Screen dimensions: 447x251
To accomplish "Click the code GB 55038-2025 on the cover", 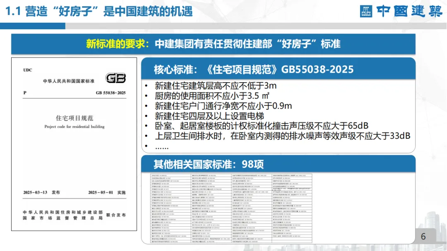I will [111, 93].
